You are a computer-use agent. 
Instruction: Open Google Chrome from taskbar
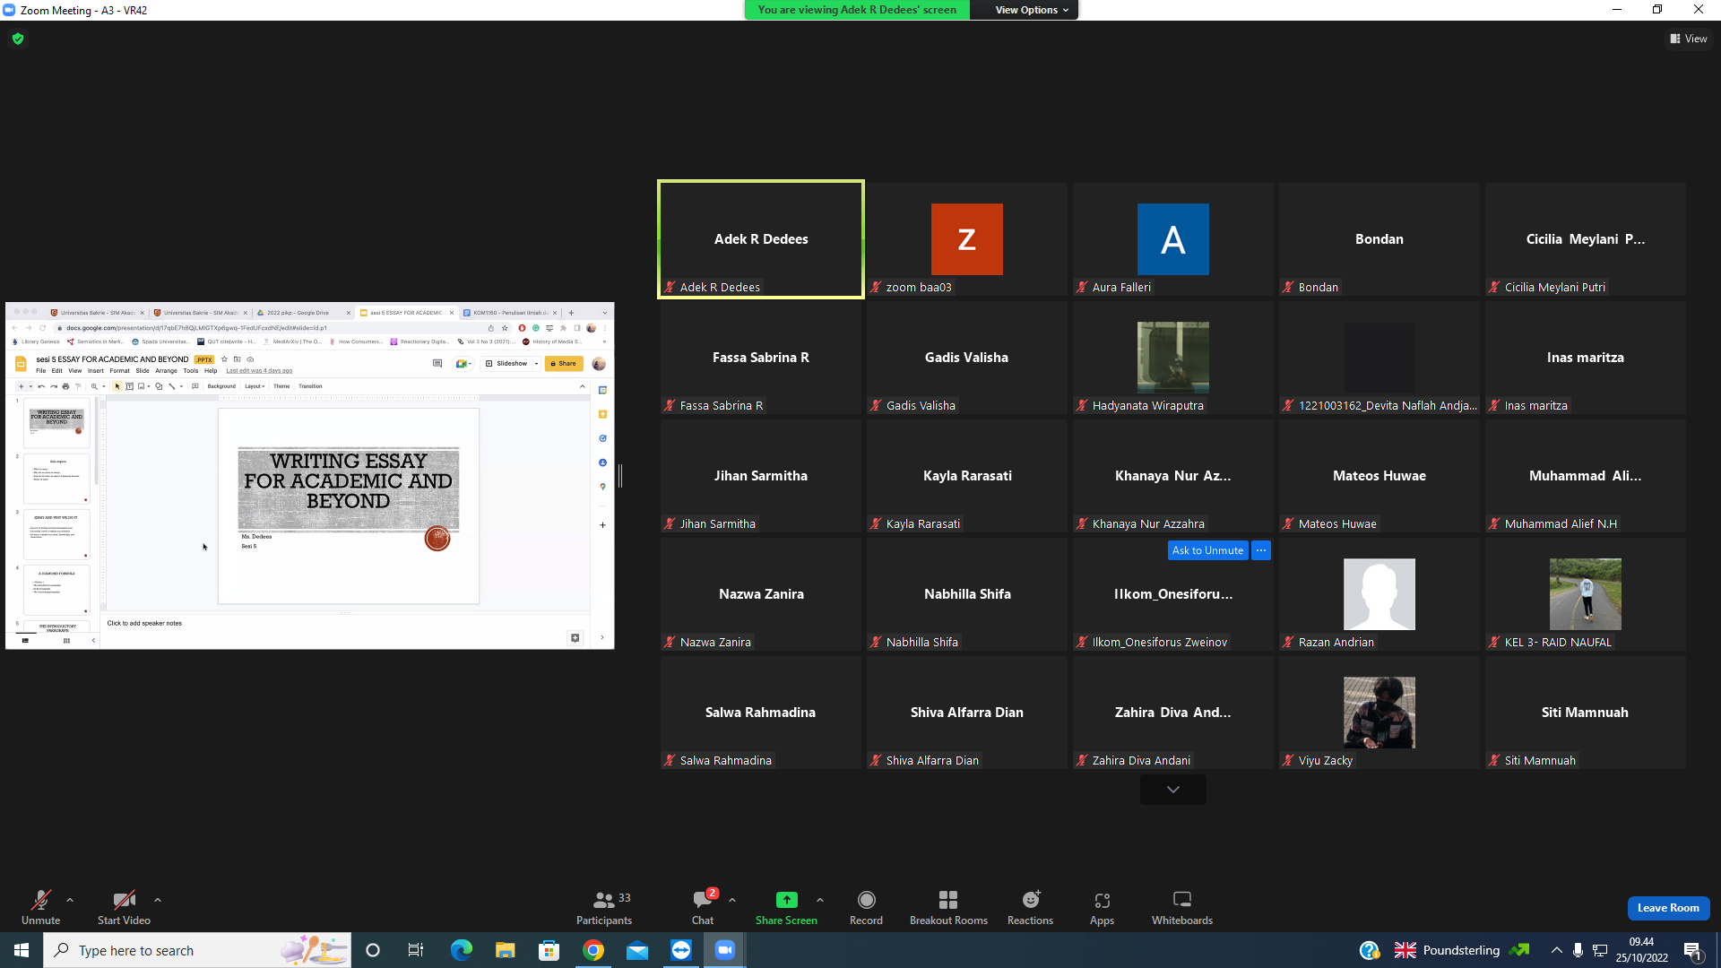[x=592, y=950]
